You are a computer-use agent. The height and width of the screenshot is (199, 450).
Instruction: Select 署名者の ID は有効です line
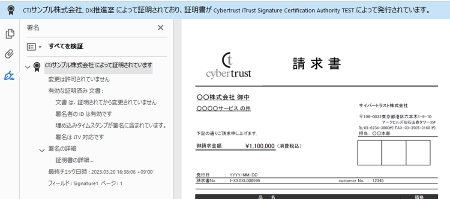tap(83, 114)
